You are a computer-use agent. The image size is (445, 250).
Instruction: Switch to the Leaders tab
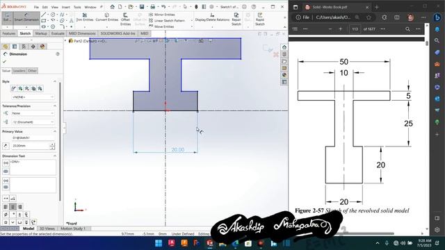point(19,71)
